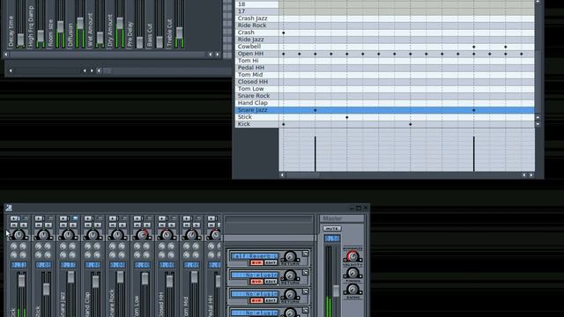Mute the Hand Clap channel
The height and width of the screenshot is (317, 564).
point(88,225)
